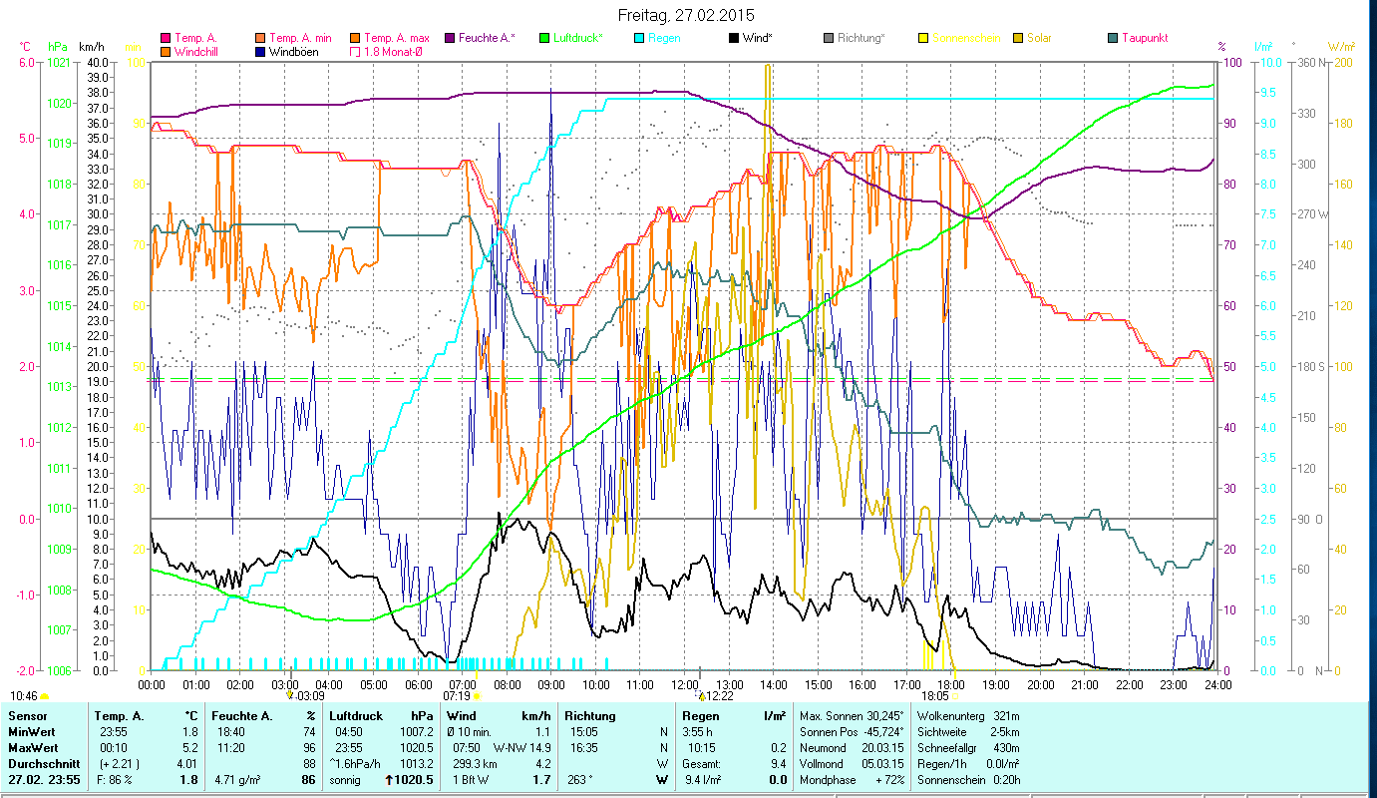Click the 'Sensor' header in the statistics panel

point(27,716)
